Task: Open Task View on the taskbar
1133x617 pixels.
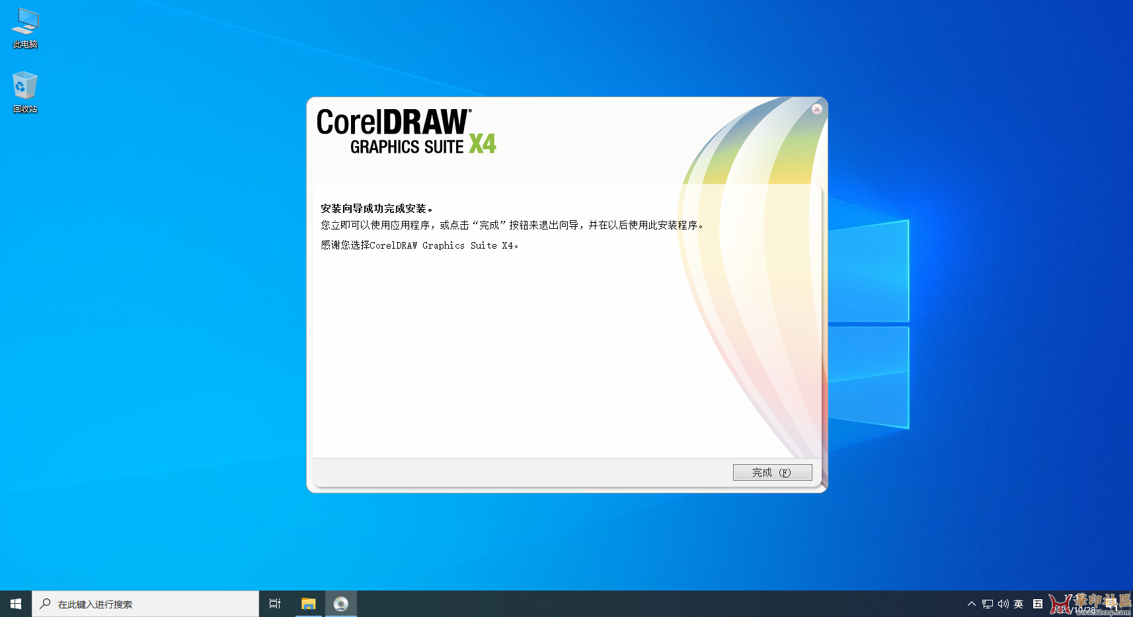Action: pyautogui.click(x=274, y=603)
